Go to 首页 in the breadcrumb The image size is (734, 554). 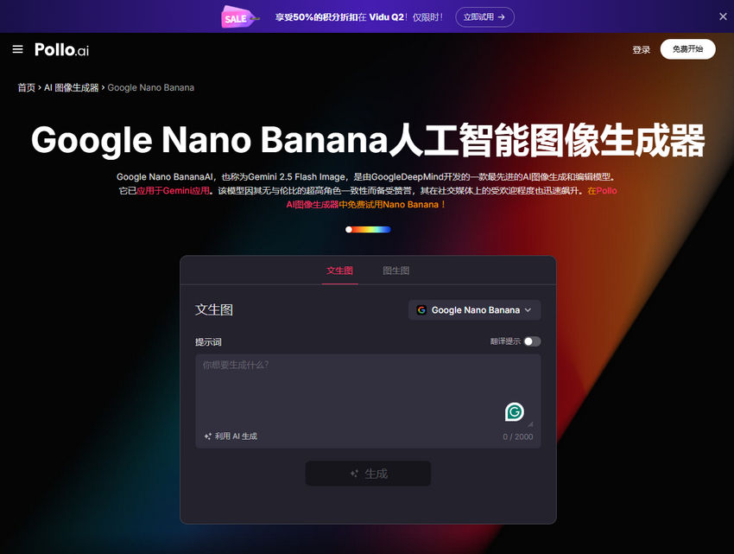pyautogui.click(x=26, y=87)
